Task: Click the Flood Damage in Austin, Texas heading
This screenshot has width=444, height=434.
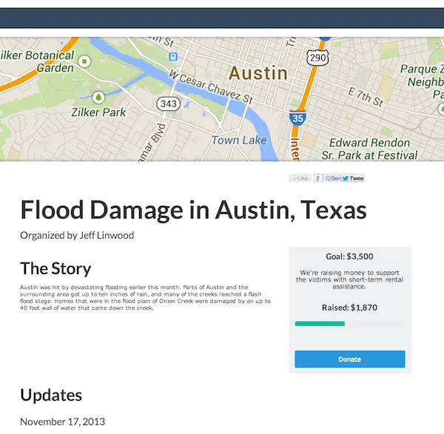Action: tap(193, 210)
